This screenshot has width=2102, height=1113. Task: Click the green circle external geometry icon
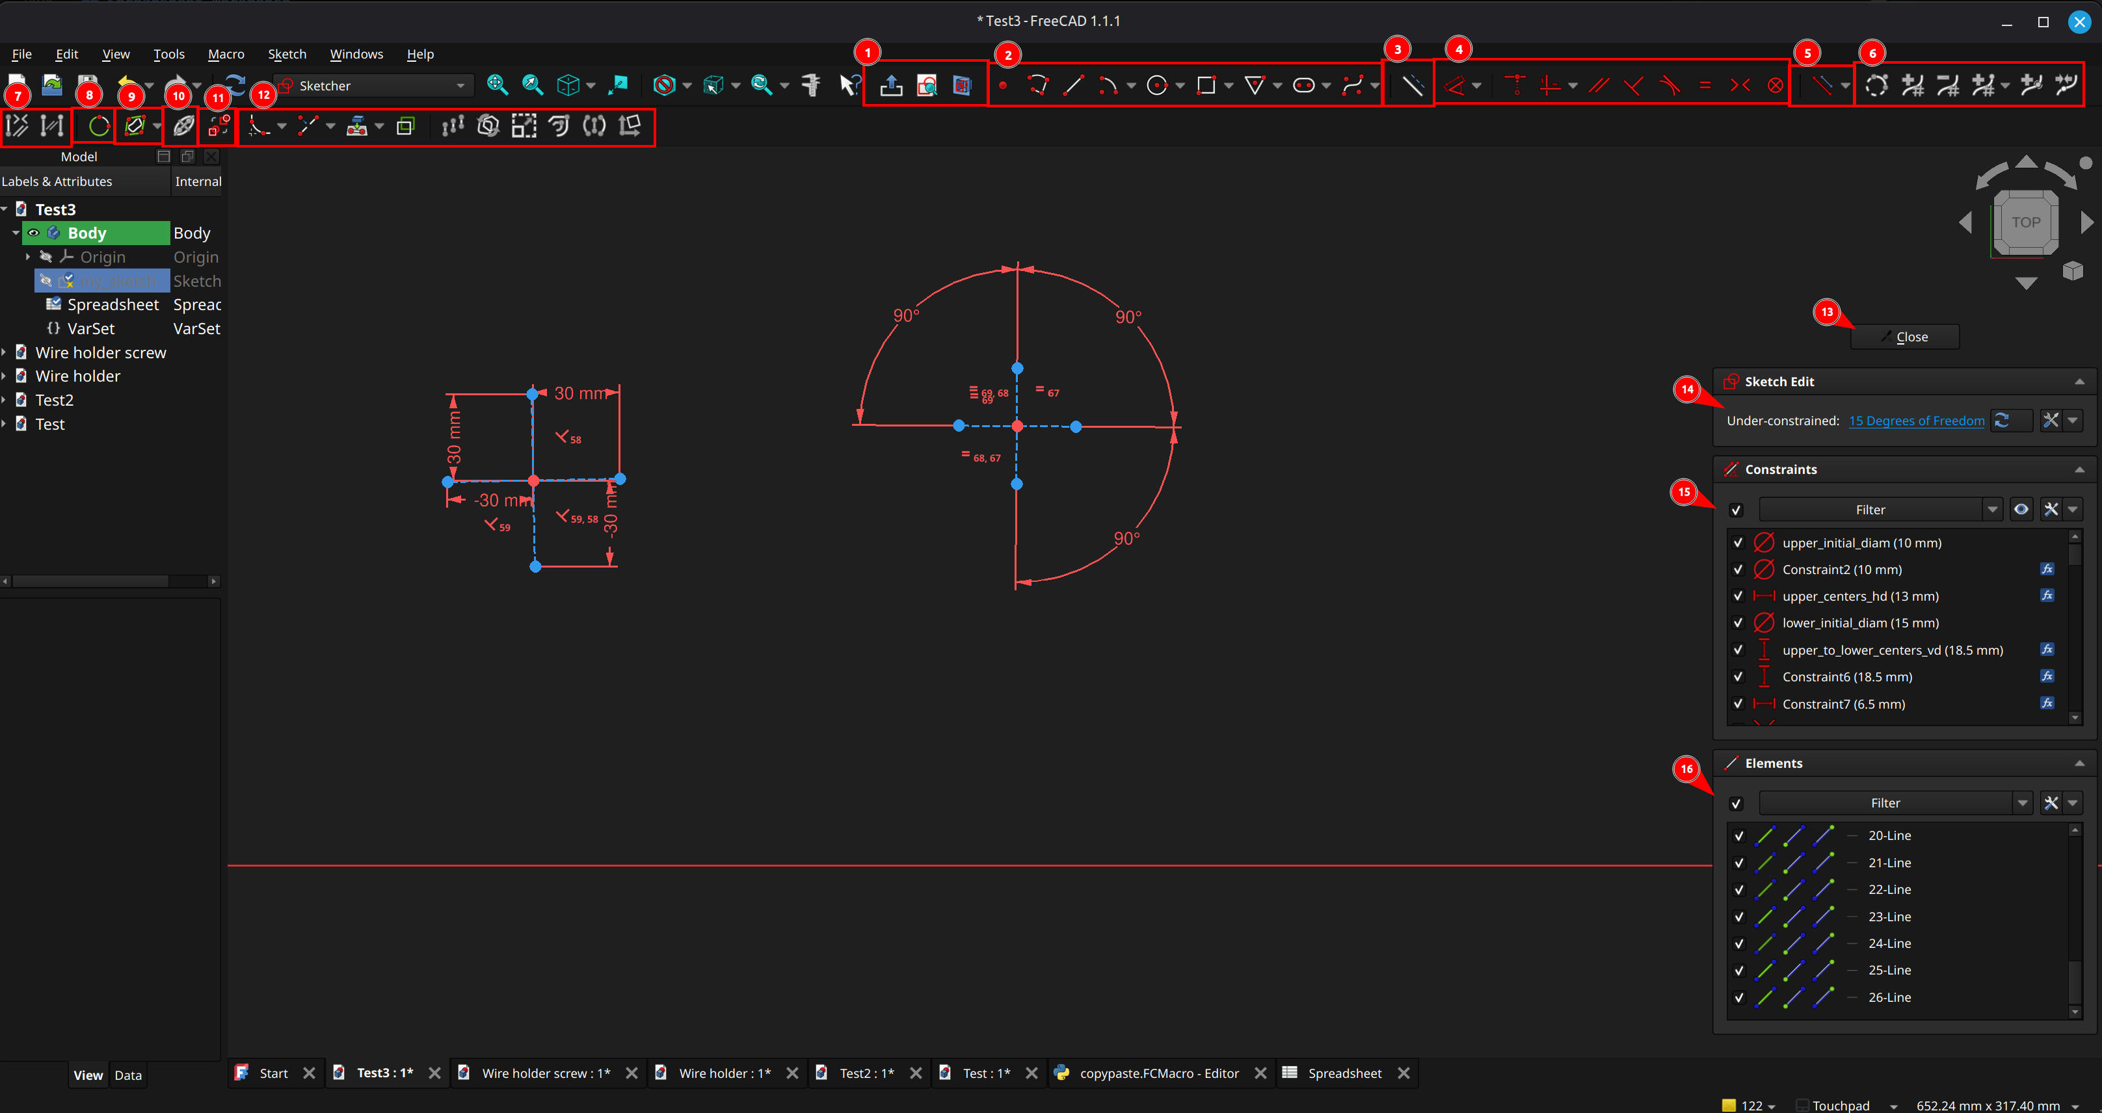coord(99,125)
